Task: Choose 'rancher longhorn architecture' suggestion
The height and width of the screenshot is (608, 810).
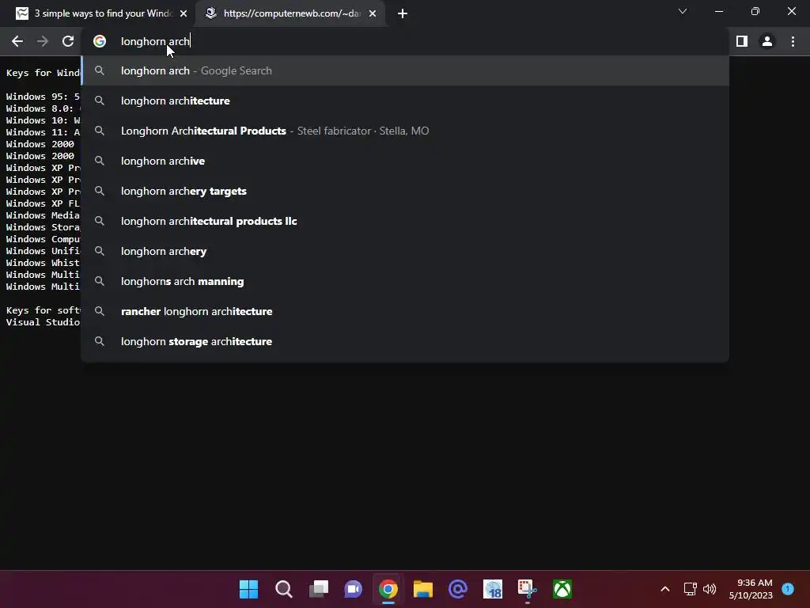Action: point(405,311)
